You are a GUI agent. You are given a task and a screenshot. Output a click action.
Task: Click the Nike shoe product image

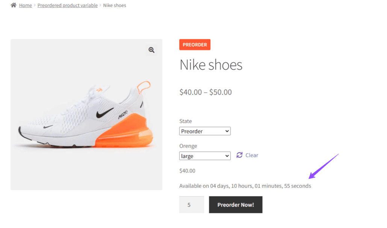coord(86,115)
